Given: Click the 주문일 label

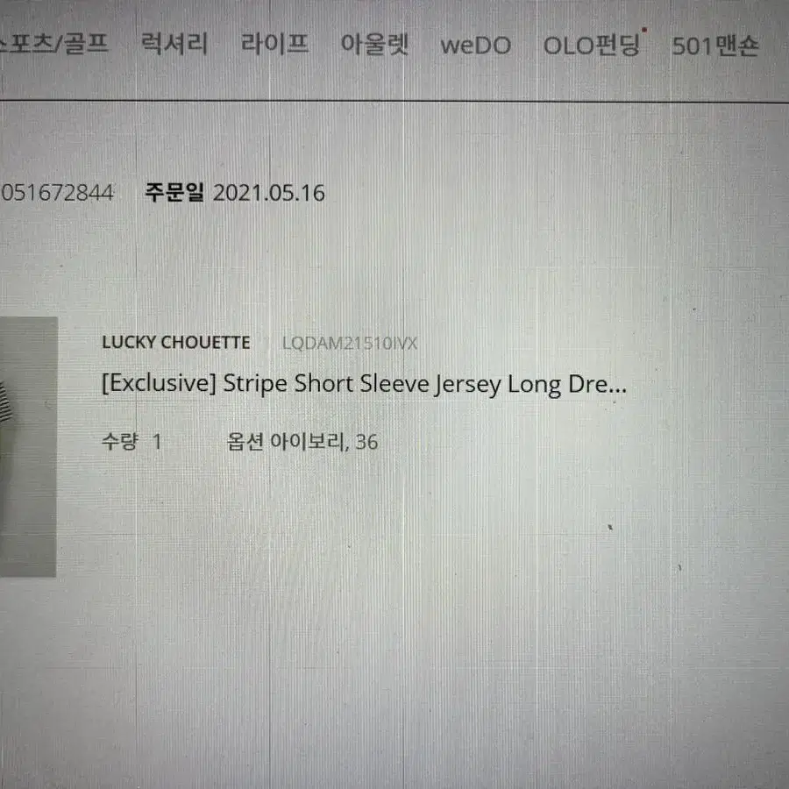Looking at the screenshot, I should [174, 192].
